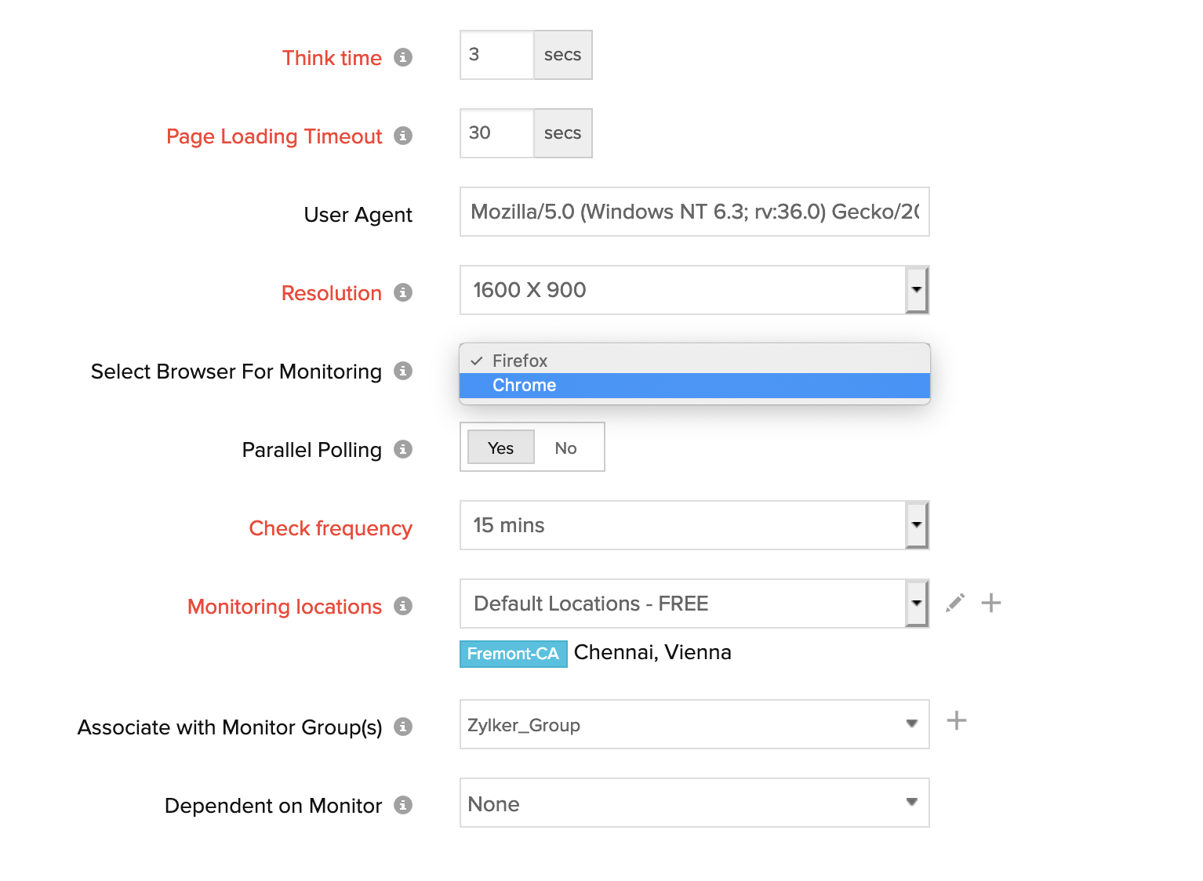The width and height of the screenshot is (1203, 881).
Task: Set Parallel Polling to No
Action: point(565,448)
